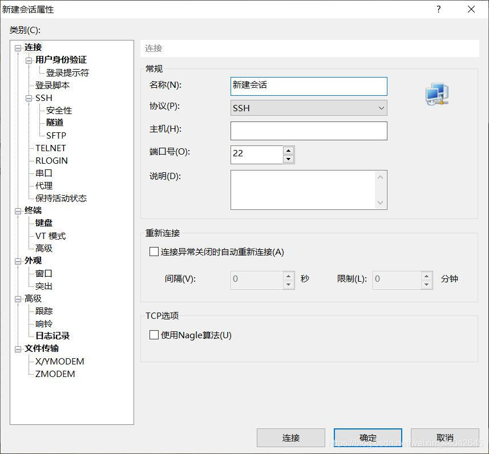Click the session computer icon

[437, 94]
